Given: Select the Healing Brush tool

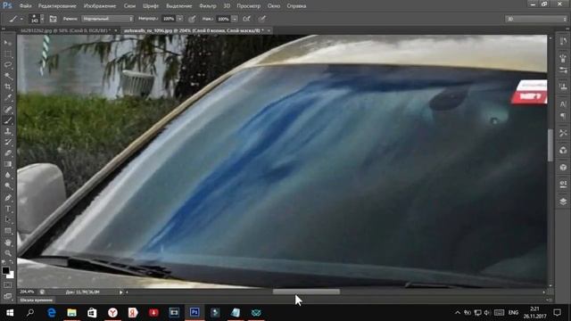Looking at the screenshot, I should pos(8,109).
